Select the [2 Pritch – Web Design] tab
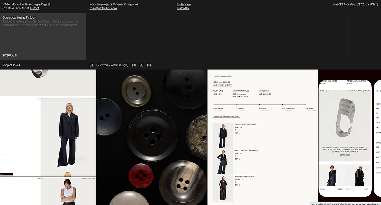This screenshot has height=205, width=381. [112, 65]
